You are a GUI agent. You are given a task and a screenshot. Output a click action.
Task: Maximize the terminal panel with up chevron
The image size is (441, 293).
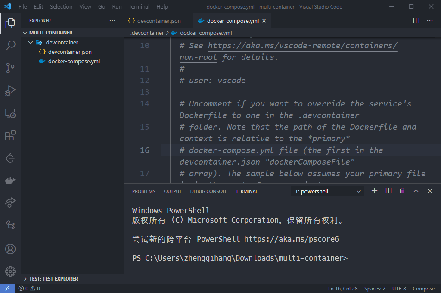click(416, 191)
